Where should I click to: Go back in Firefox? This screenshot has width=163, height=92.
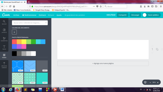[x=2, y=6]
